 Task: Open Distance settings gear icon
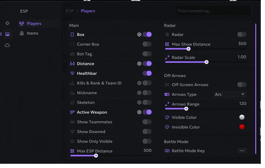point(139,64)
